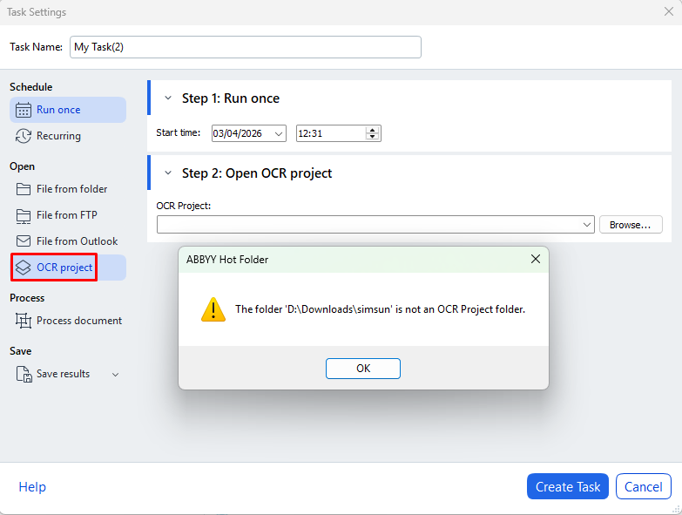Close the Task Settings window

tap(669, 11)
